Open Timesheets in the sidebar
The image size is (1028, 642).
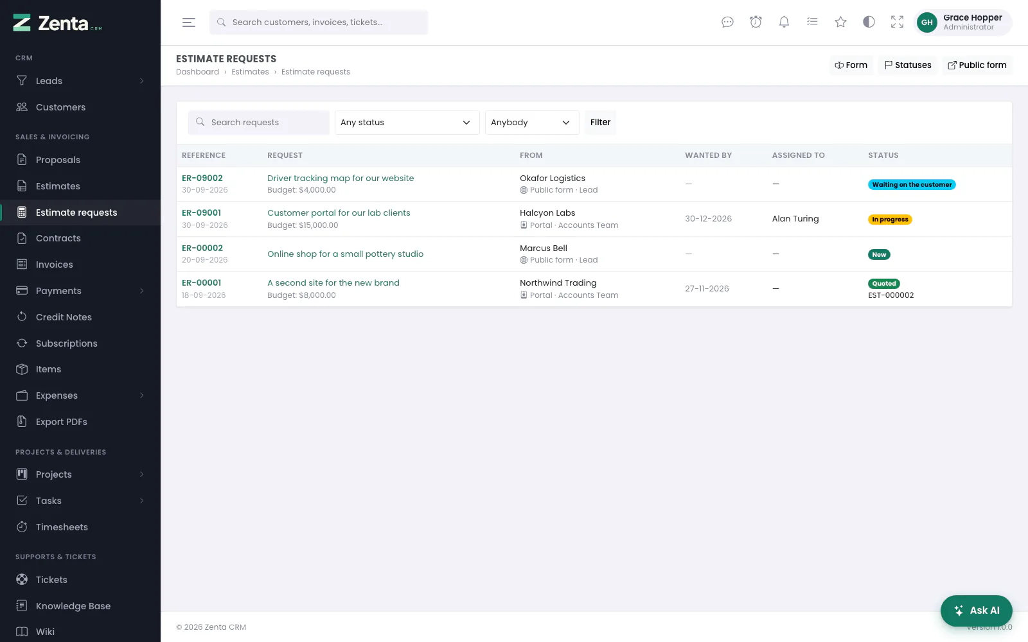(80, 527)
